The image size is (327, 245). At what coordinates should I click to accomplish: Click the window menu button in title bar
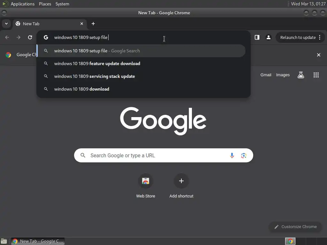pos(4,13)
